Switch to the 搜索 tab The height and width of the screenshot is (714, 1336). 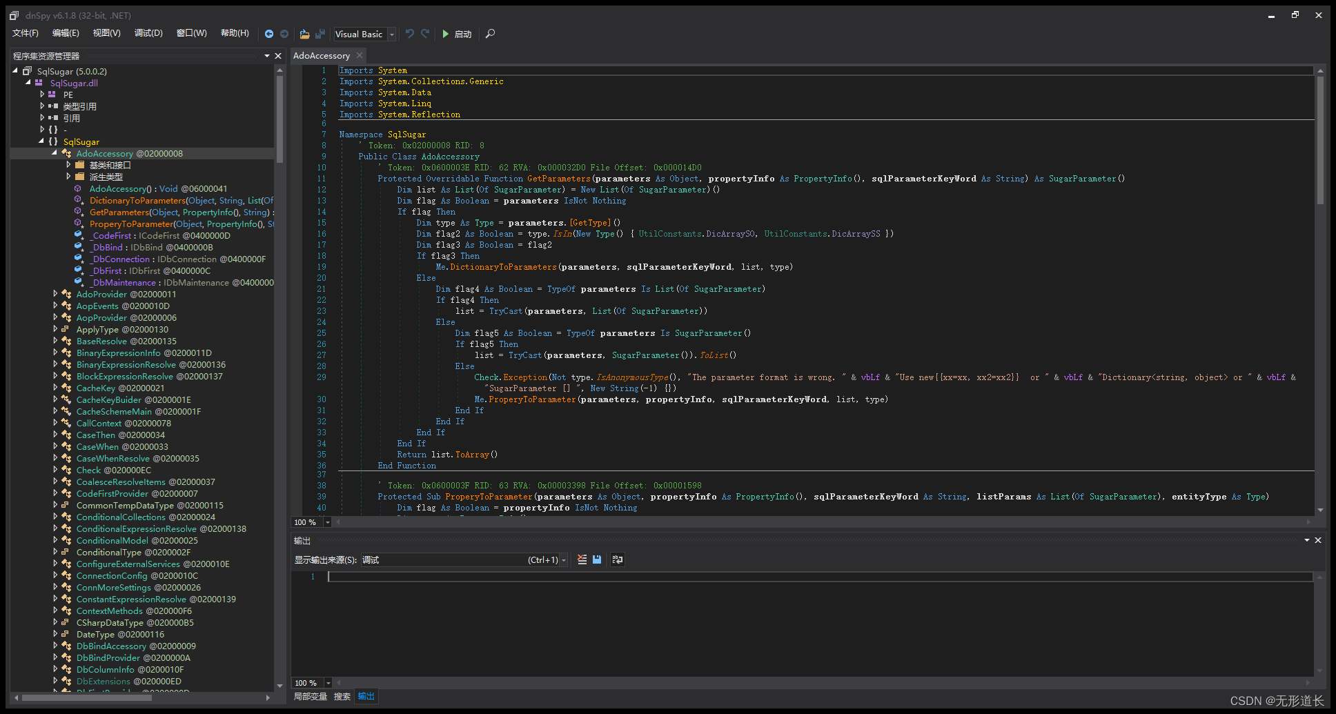(342, 697)
